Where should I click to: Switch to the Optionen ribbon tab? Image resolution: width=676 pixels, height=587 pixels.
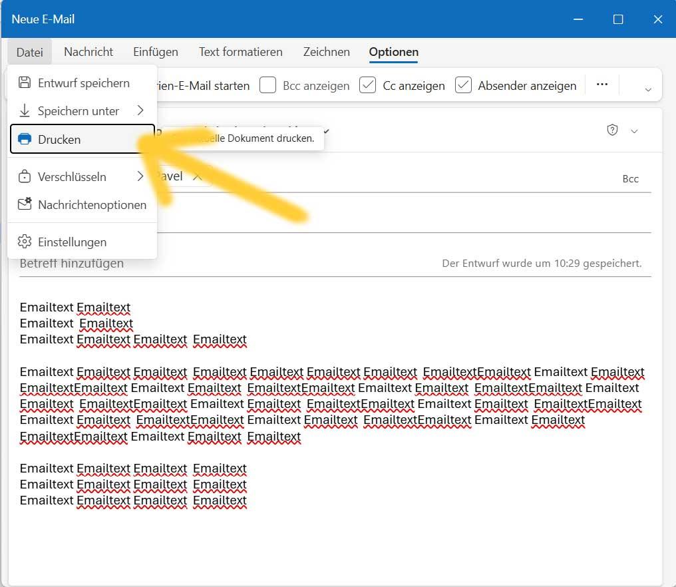coord(393,51)
